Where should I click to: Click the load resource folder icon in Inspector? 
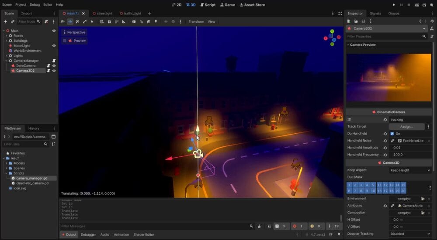[356, 21]
